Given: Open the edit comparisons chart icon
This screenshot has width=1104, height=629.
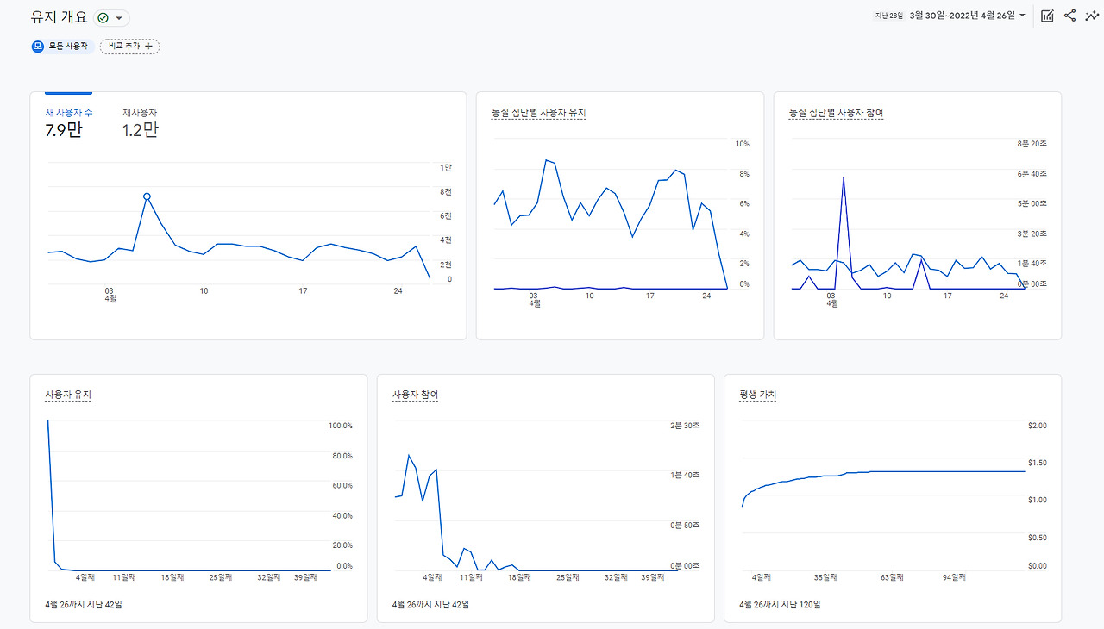Looking at the screenshot, I should (x=1047, y=16).
